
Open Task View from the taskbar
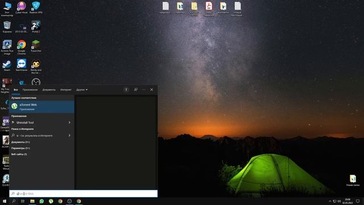point(23,201)
